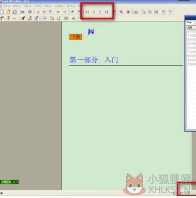
Task: Open the dropdown beside the green-topped icon
Action: 78,18
